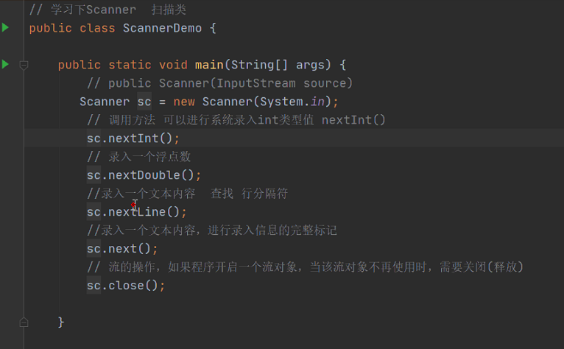Viewport: 564px width, 349px height.
Task: Click the 'new' keyword in Scanner line
Action: coord(184,102)
